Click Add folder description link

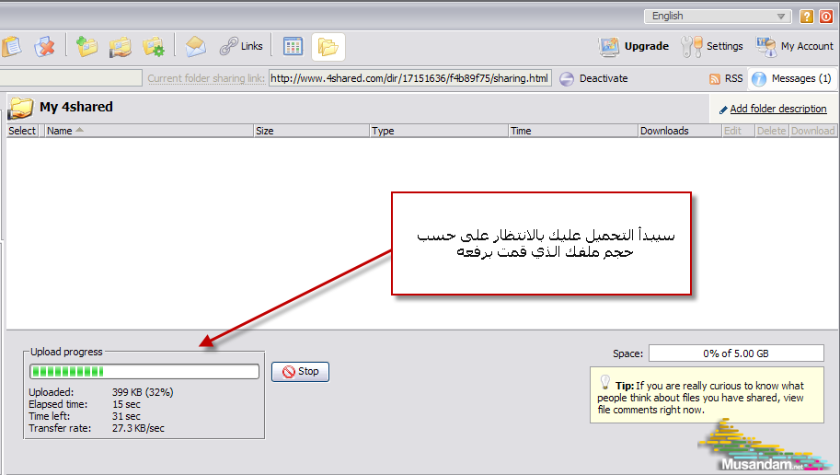click(x=777, y=109)
